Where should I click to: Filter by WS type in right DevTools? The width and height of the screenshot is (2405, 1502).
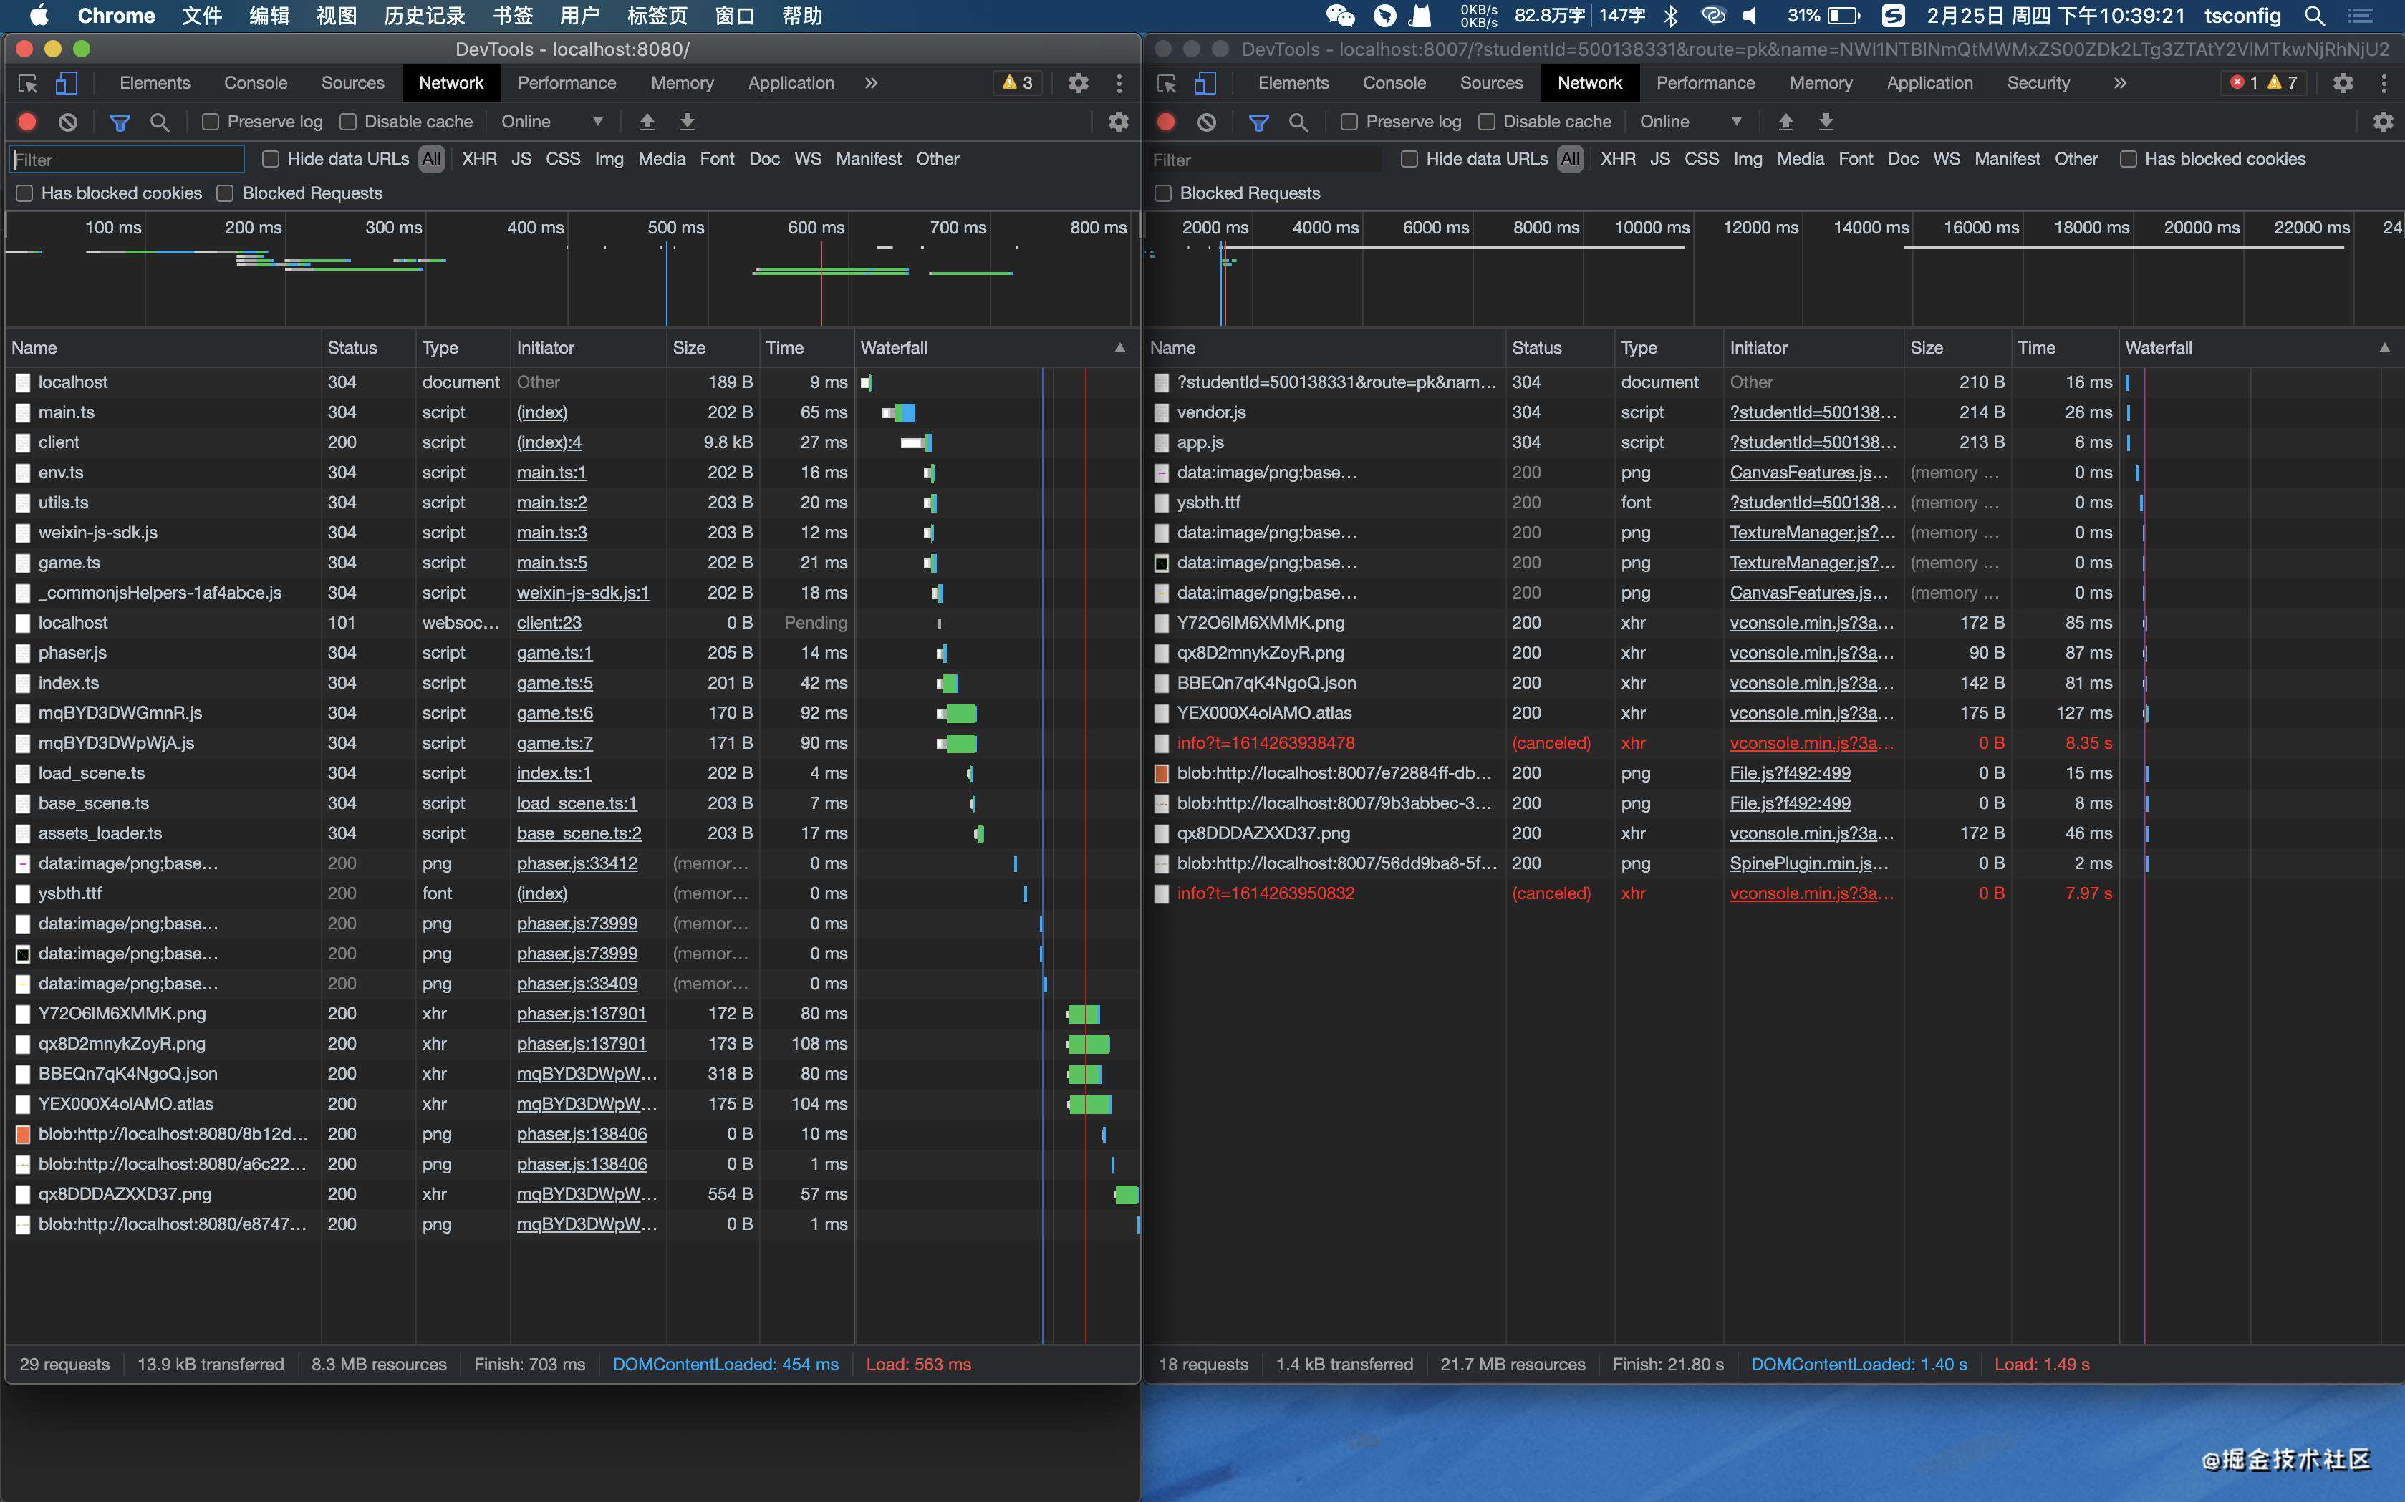(1946, 159)
